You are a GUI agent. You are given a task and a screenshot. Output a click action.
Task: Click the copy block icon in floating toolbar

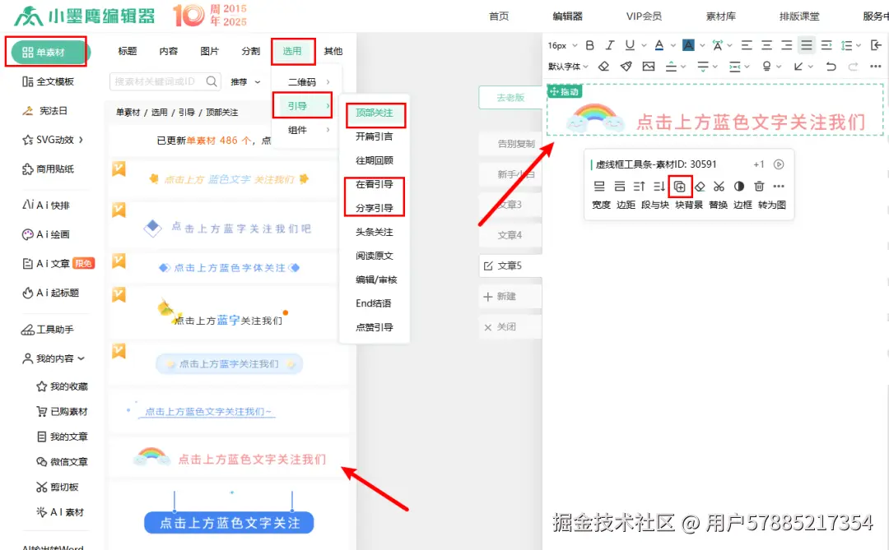pyautogui.click(x=680, y=187)
